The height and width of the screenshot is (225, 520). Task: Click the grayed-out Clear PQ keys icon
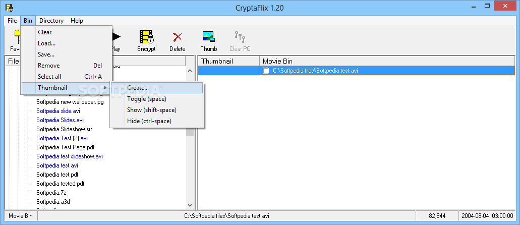click(x=240, y=37)
